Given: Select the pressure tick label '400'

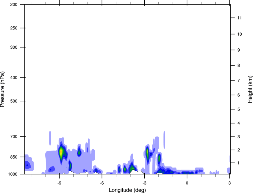Looking at the screenshot, I should click(14, 77).
